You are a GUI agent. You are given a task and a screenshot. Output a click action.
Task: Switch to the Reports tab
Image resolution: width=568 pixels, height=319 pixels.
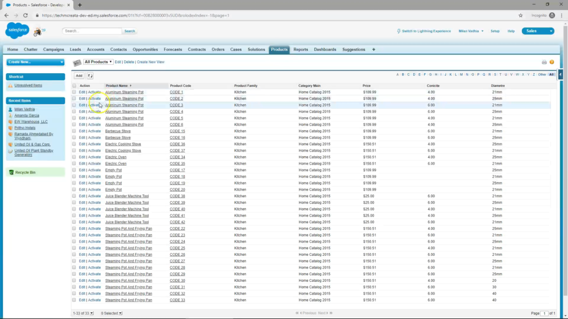coord(301,49)
